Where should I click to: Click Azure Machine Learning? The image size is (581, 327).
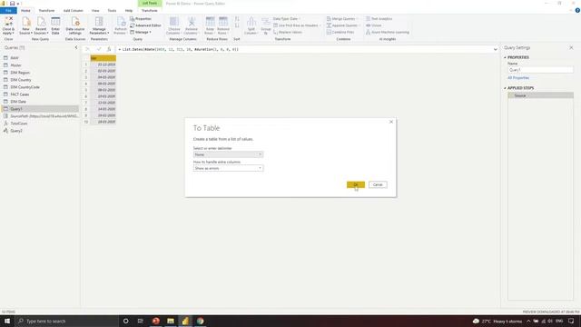tap(388, 32)
